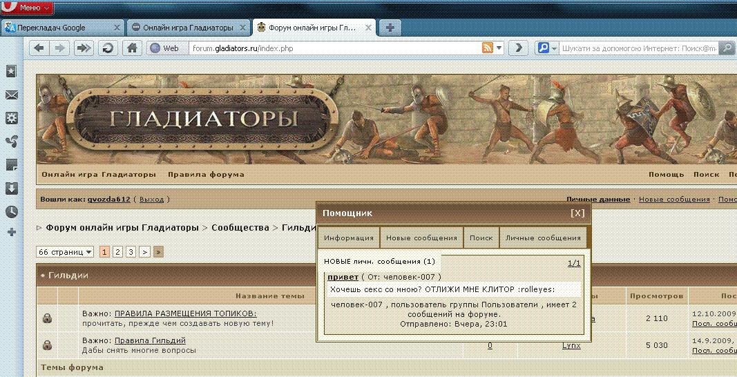Screen dimensions: 737x377
Task: Expand the address bar history dropdown arrow
Action: pyautogui.click(x=499, y=48)
